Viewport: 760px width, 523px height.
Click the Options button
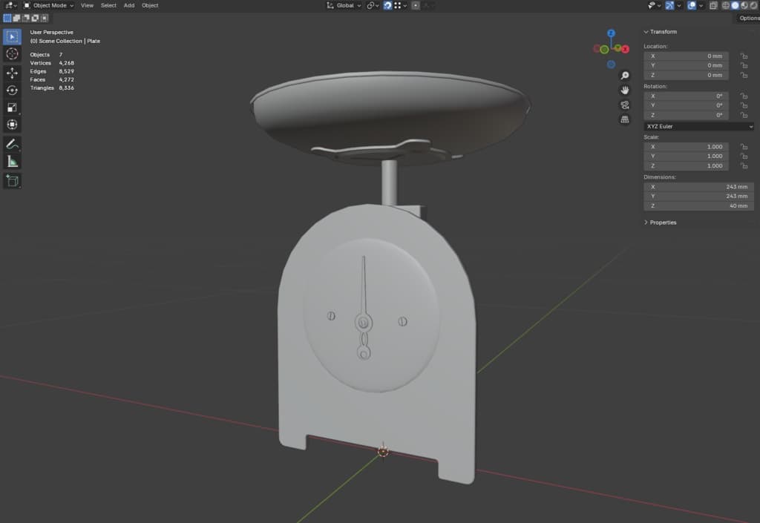click(x=748, y=18)
